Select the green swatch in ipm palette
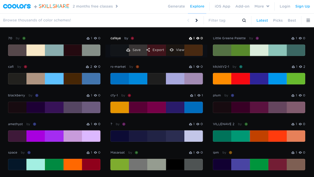 [259, 164]
